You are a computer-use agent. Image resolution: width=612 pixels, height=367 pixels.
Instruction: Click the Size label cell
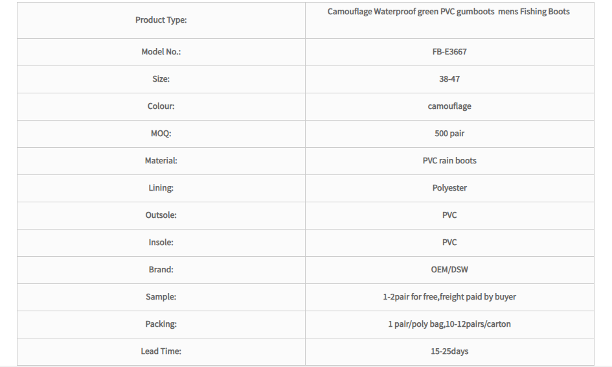[161, 79]
